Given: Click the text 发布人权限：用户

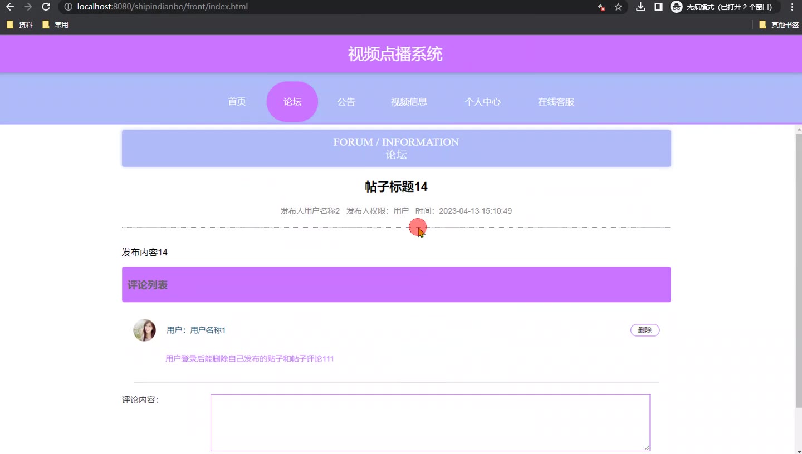Looking at the screenshot, I should point(378,211).
